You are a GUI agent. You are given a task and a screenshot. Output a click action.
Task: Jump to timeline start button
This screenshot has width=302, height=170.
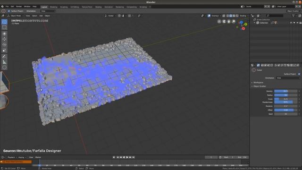point(117,157)
